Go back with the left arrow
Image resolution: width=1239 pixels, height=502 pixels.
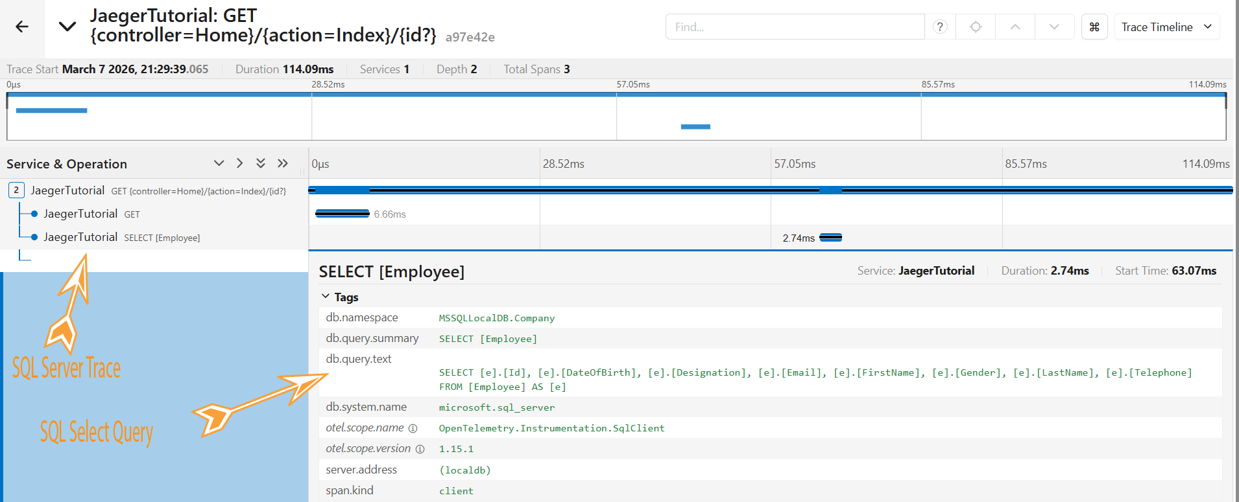click(22, 27)
